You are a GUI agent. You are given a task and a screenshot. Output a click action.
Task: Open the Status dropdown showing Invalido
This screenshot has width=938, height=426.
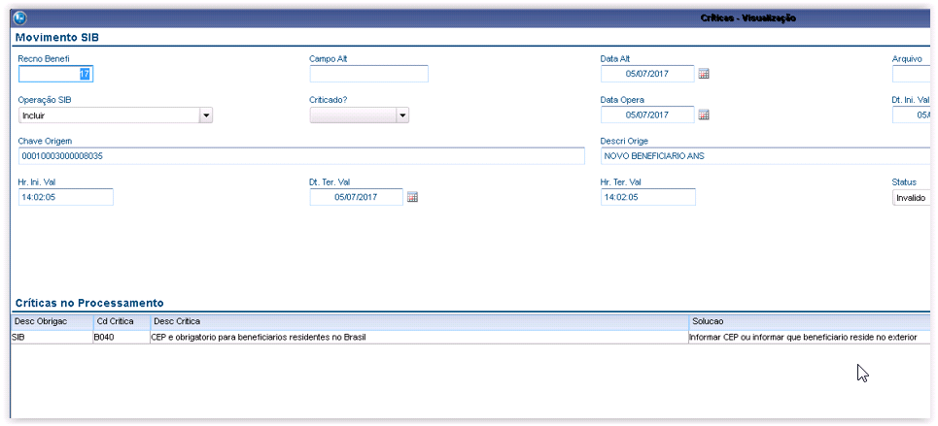point(911,197)
